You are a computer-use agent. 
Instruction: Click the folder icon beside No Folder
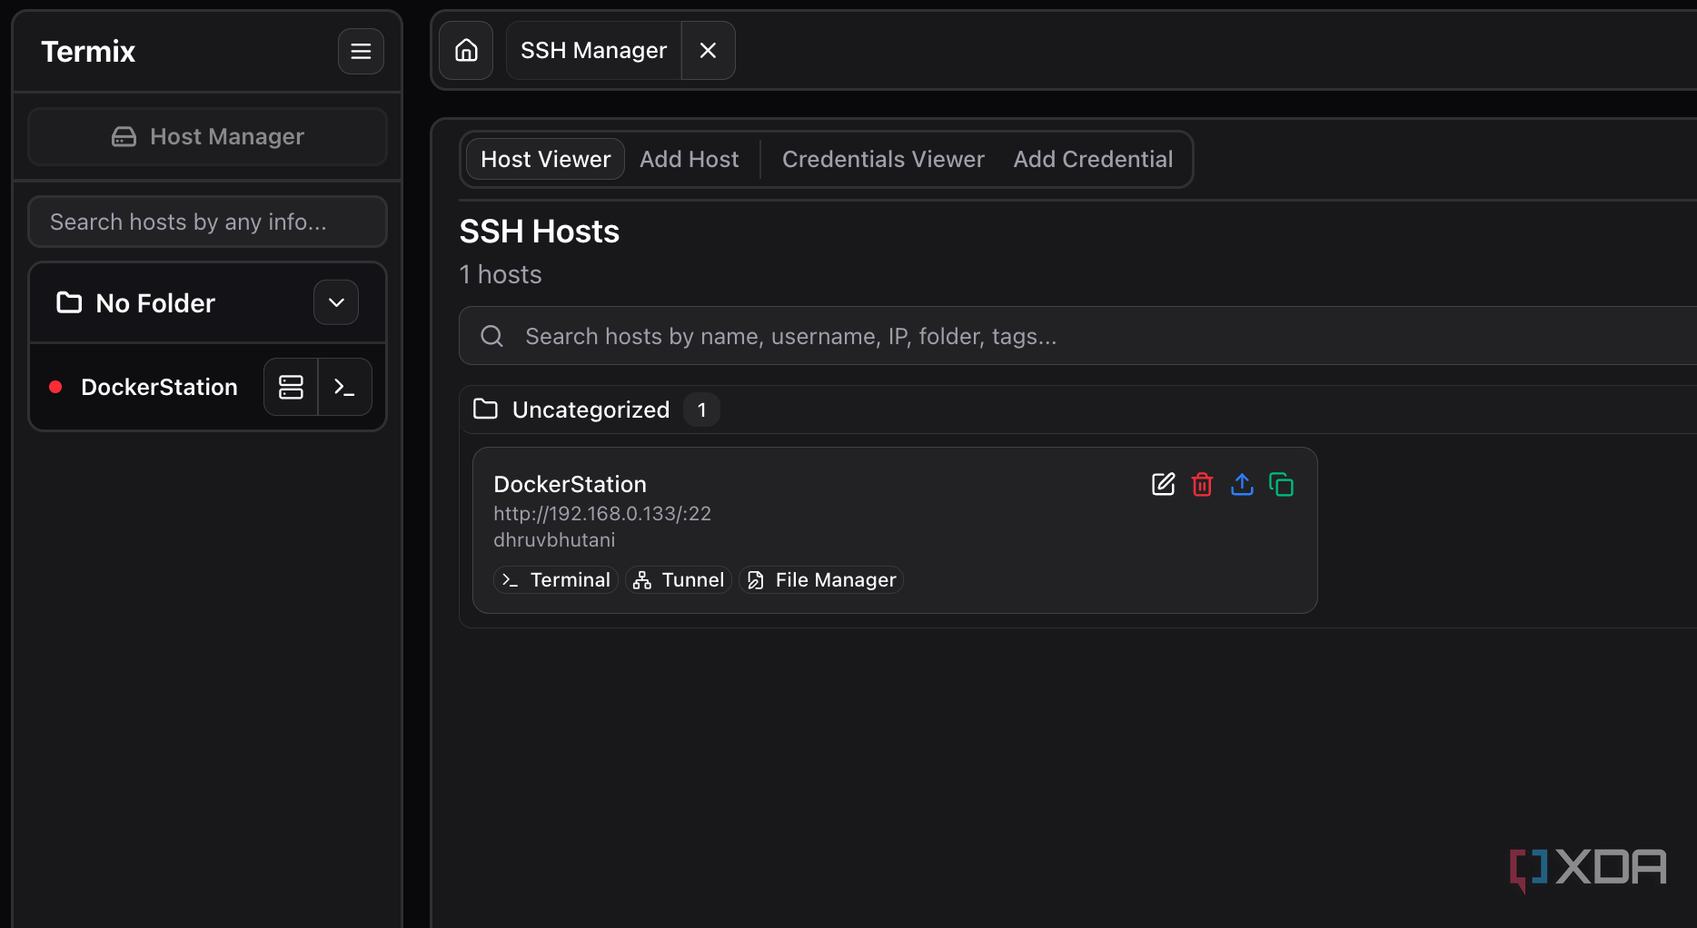coord(69,302)
